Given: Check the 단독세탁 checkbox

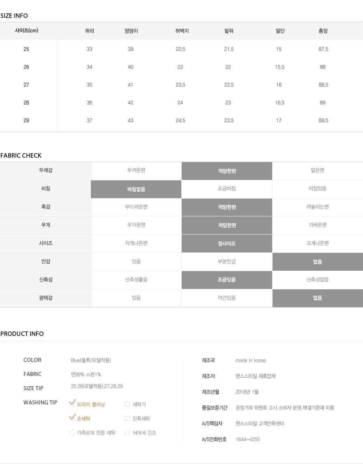Looking at the screenshot, I should [x=127, y=419].
